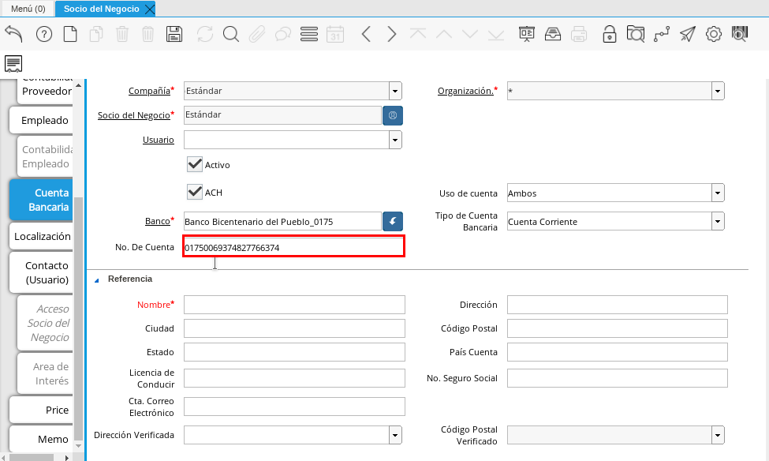Click the settings gear icon
Image resolution: width=769 pixels, height=461 pixels.
714,34
